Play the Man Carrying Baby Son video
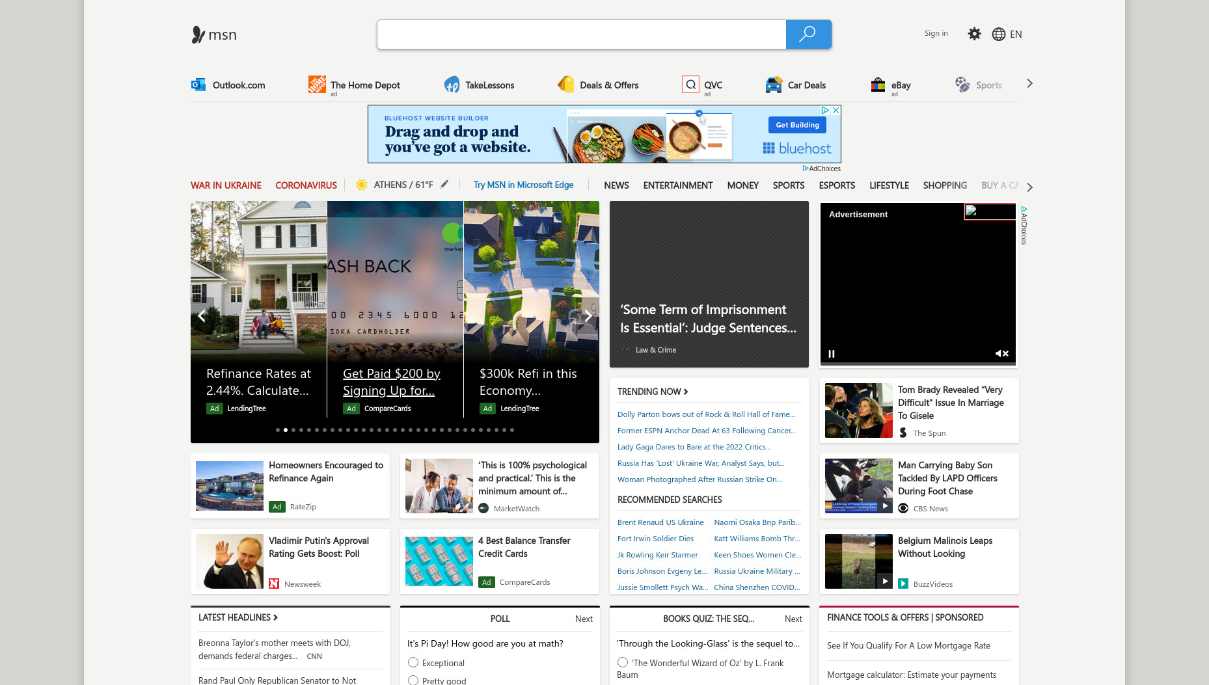Image resolution: width=1209 pixels, height=685 pixels. tap(885, 505)
